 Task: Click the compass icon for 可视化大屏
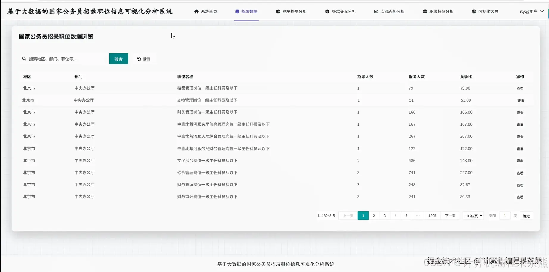(473, 11)
